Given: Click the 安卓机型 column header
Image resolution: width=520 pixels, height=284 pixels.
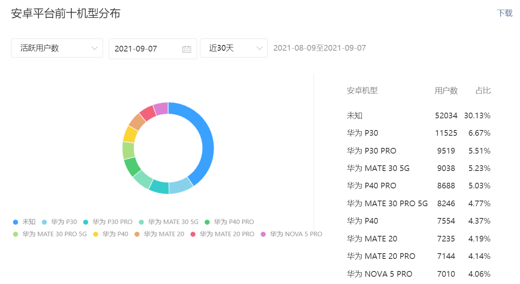Looking at the screenshot, I should point(362,91).
